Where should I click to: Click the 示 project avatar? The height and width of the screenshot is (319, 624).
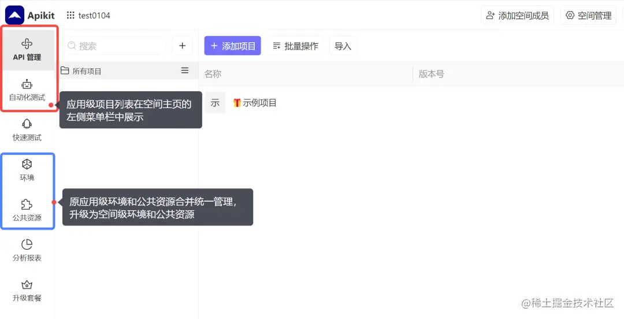215,103
